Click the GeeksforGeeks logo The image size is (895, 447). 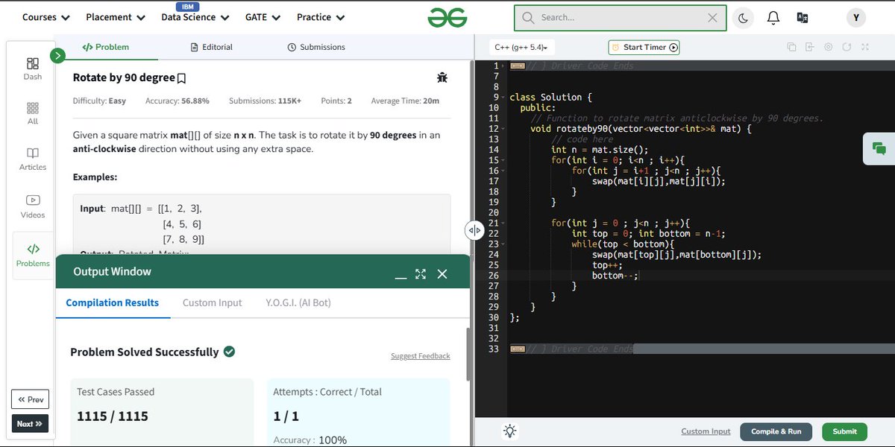point(447,17)
